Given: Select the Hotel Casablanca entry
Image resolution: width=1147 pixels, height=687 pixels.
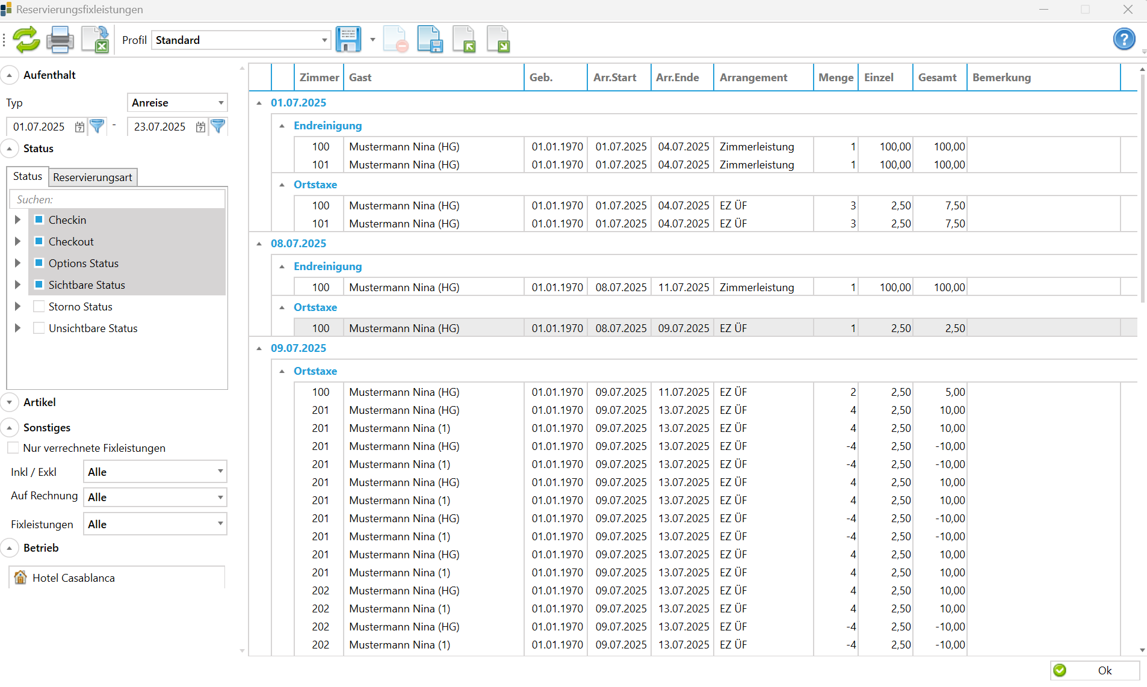Looking at the screenshot, I should (x=117, y=578).
